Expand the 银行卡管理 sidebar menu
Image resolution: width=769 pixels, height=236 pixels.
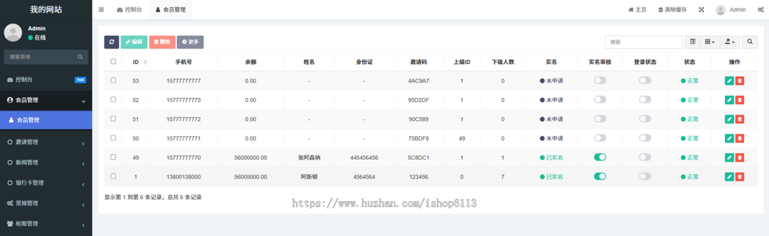[46, 183]
